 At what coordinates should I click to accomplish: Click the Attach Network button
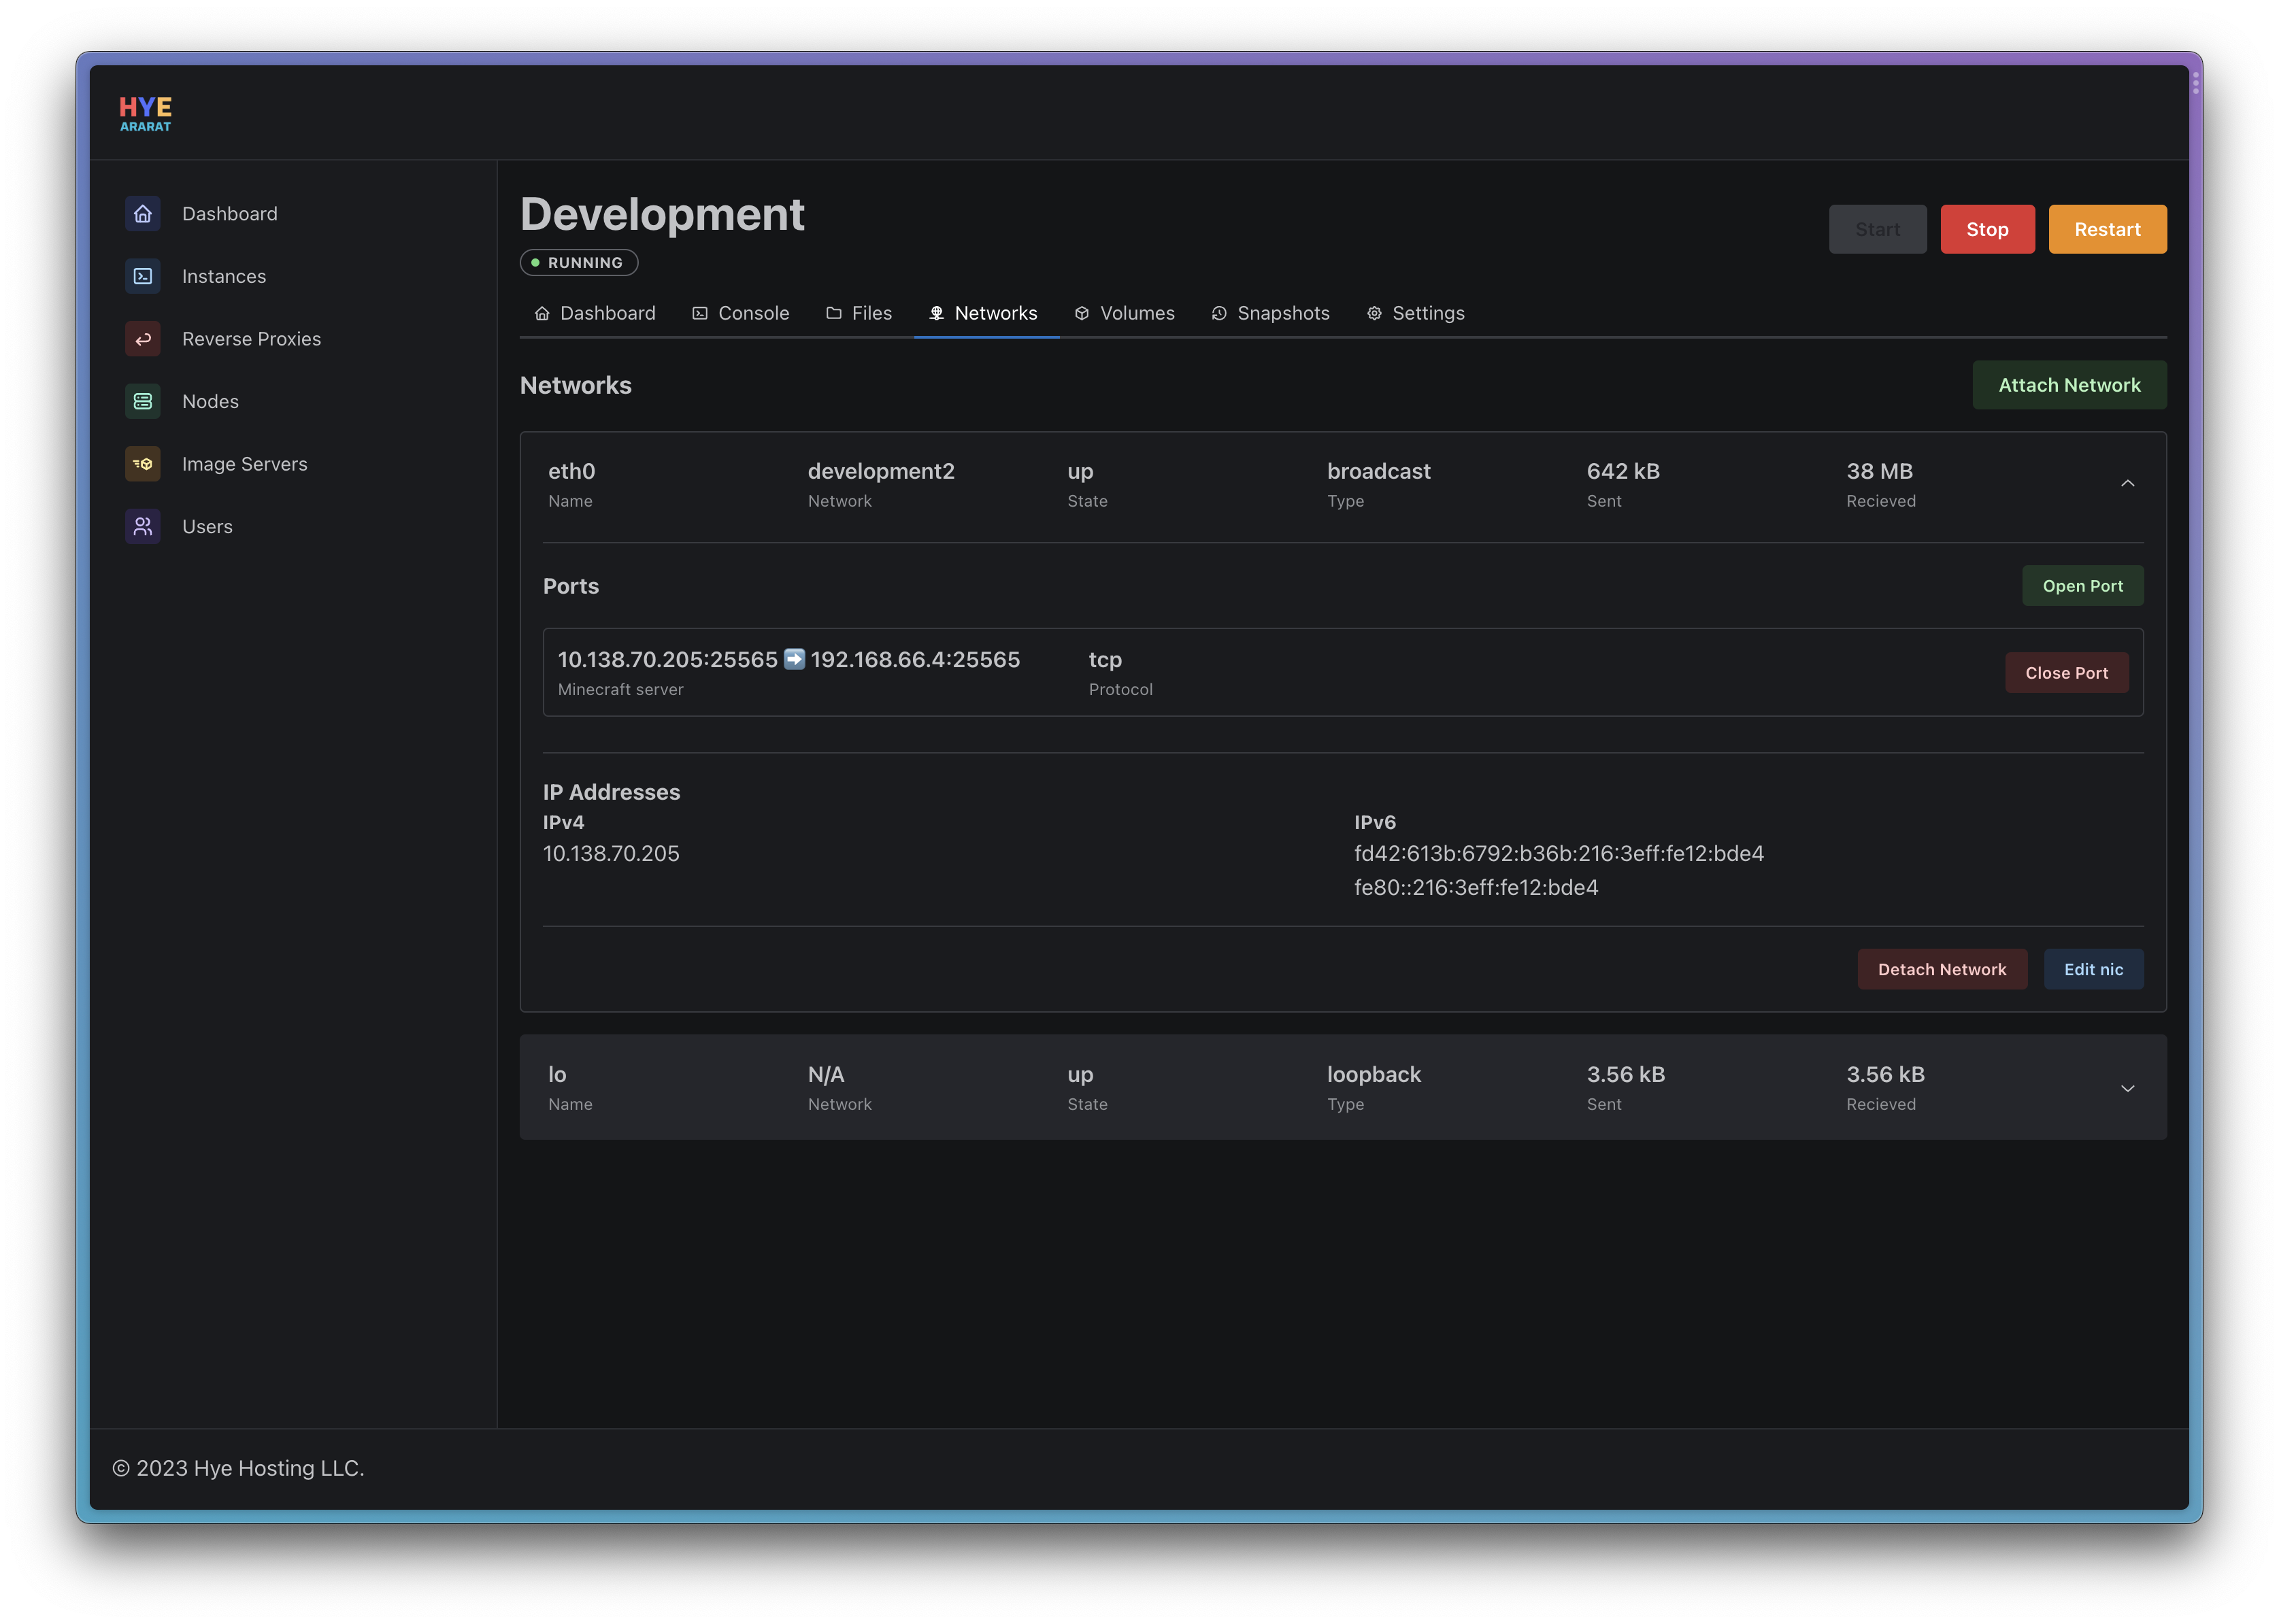click(2069, 385)
